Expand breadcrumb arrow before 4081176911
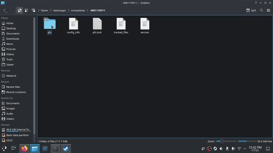The image size is (273, 153). coord(87,10)
